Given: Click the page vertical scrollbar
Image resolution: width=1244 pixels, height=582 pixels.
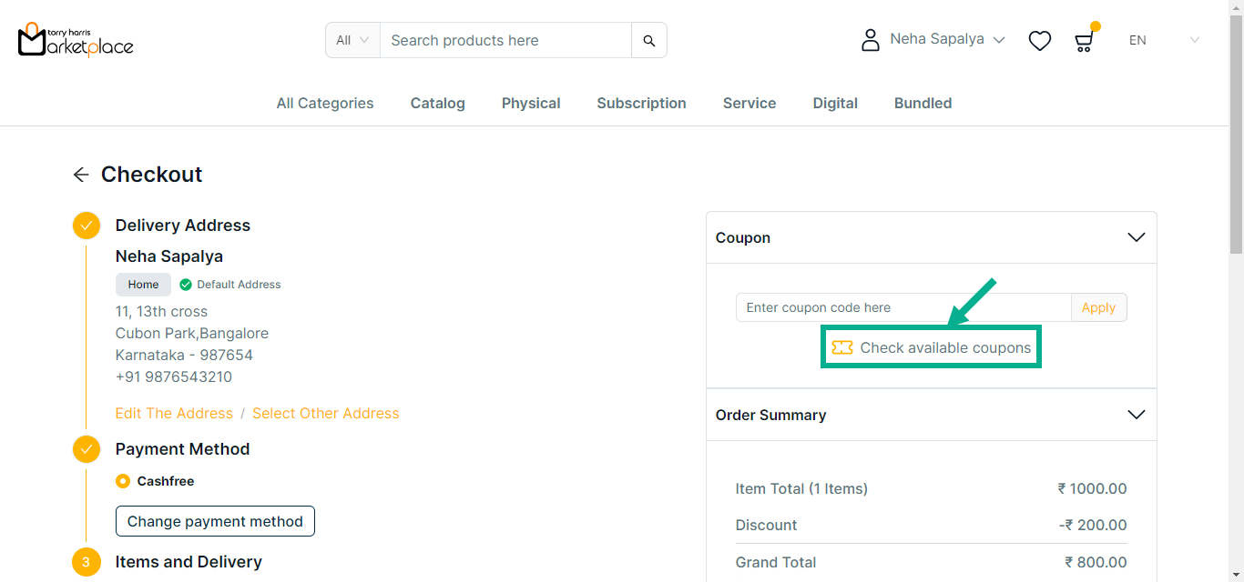Looking at the screenshot, I should (x=1236, y=136).
